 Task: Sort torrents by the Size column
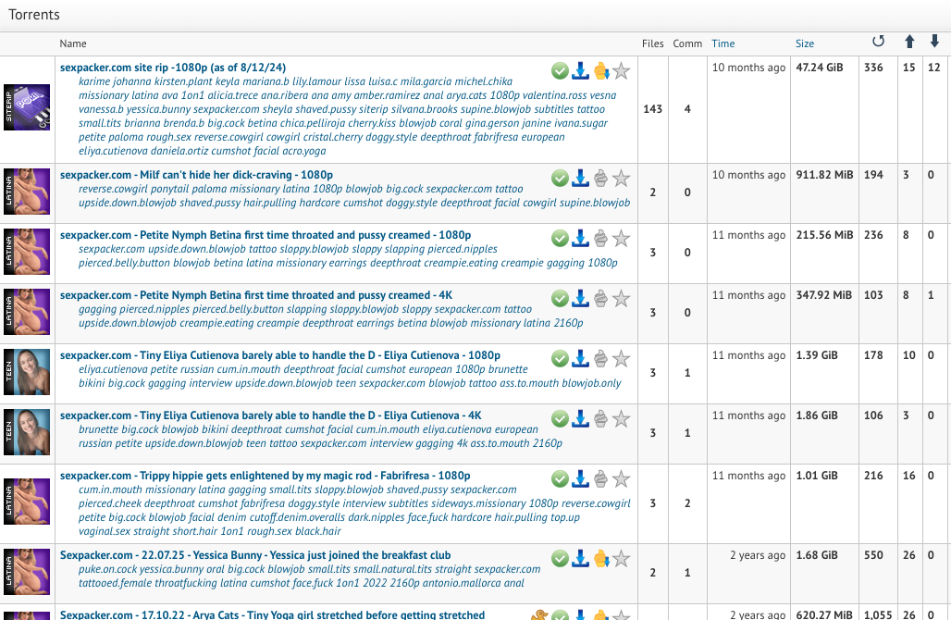point(805,43)
